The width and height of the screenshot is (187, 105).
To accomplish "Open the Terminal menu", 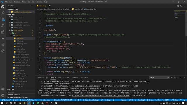I will (x=39, y=2).
